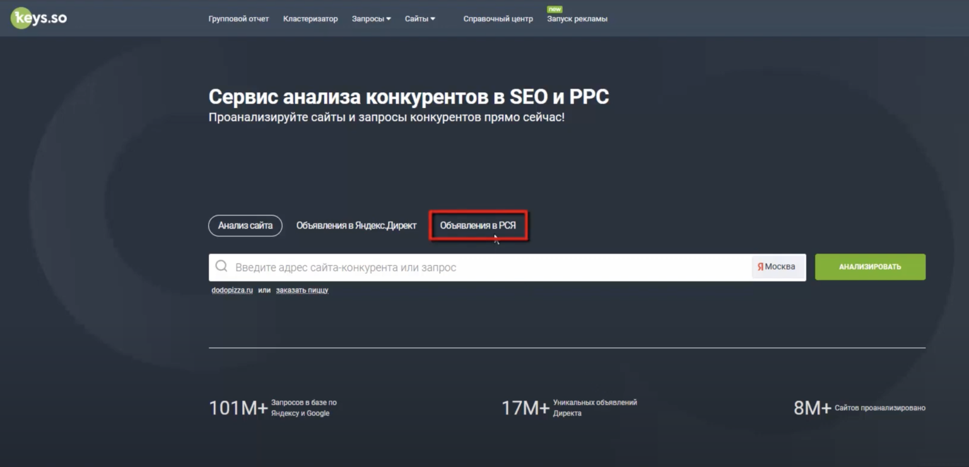Open Справочный центр link
Screen dimensions: 969x467
point(498,19)
